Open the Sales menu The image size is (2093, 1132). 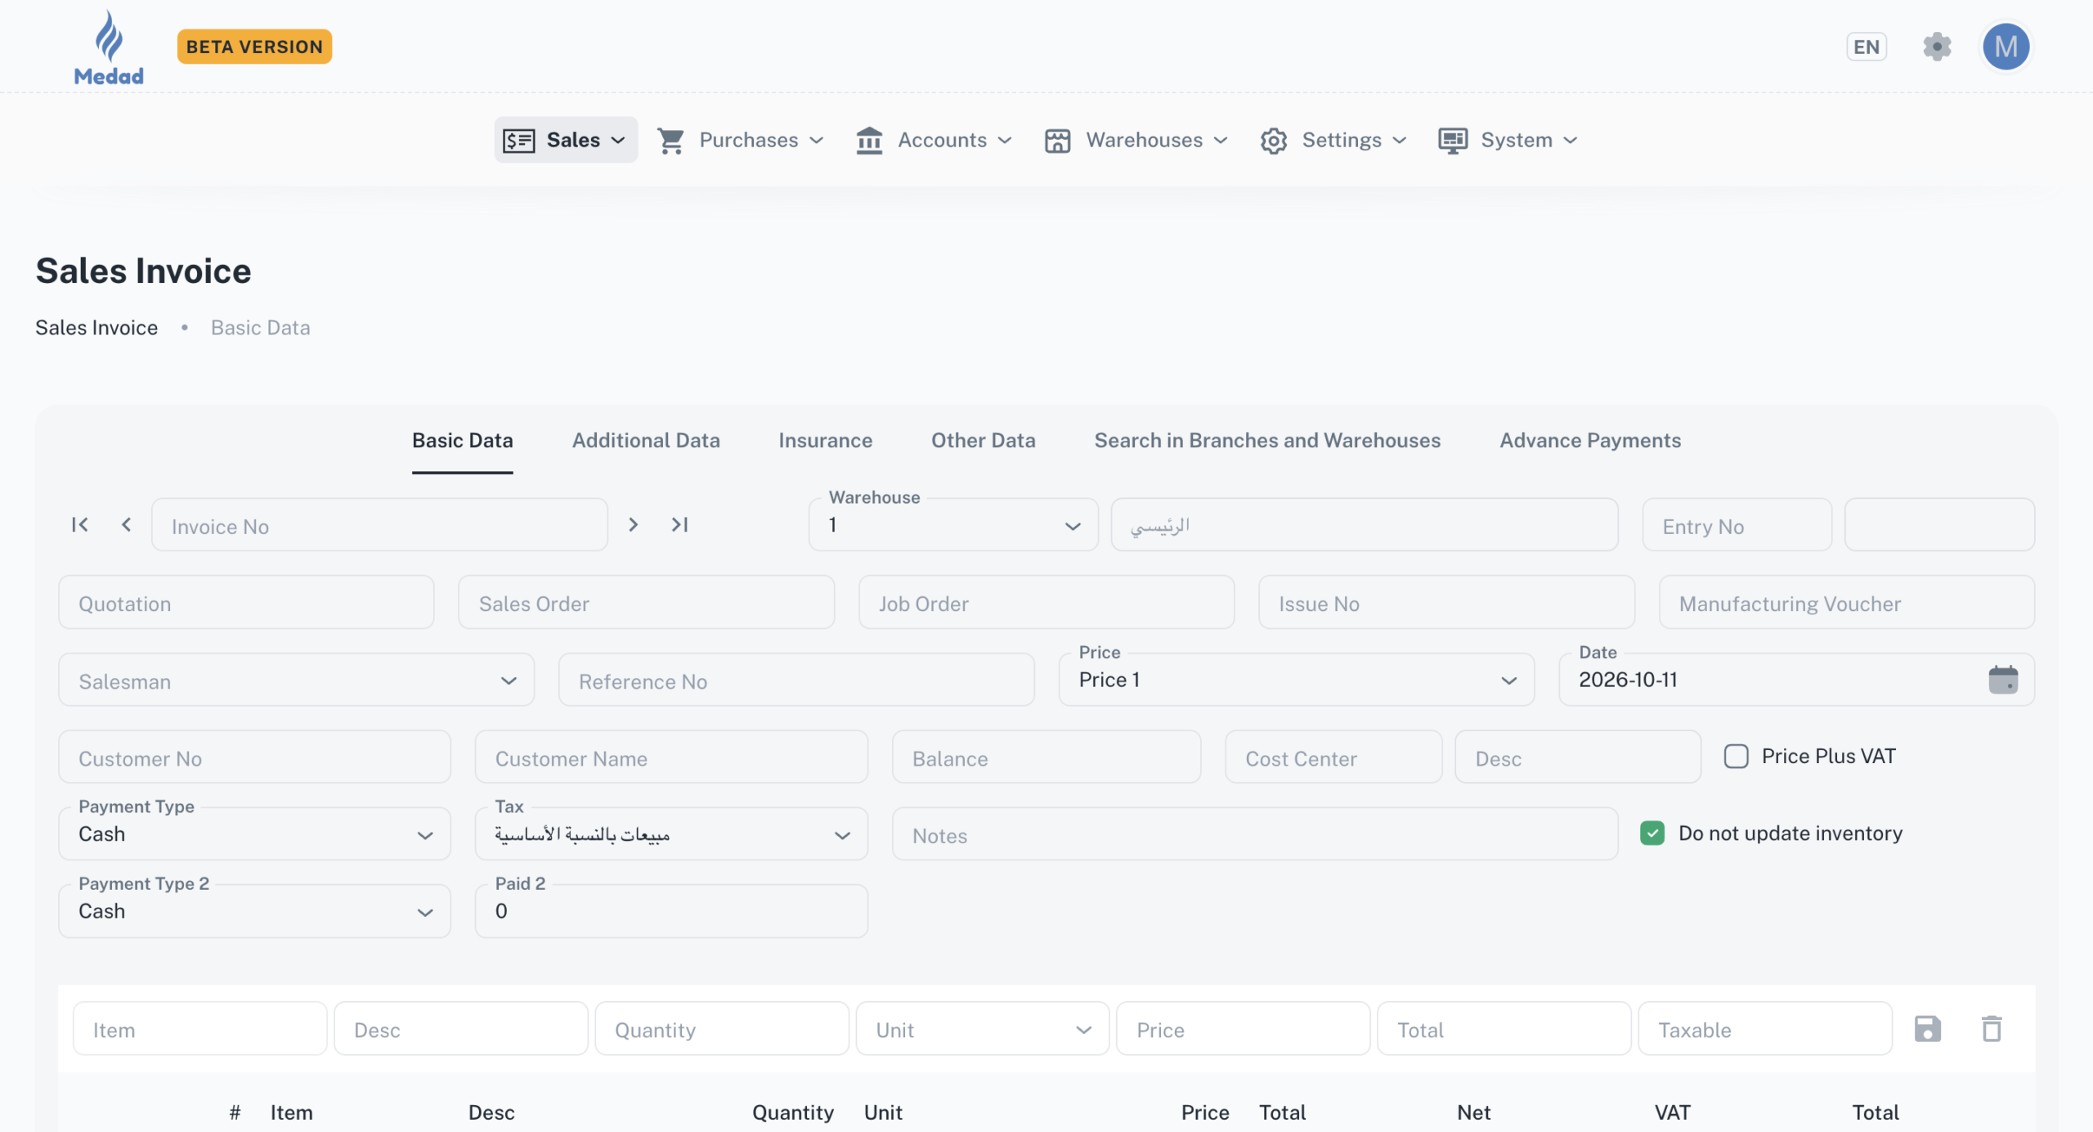point(566,140)
